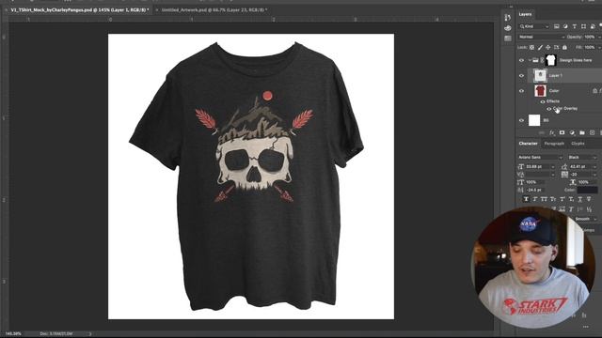This screenshot has height=338, width=602.
Task: Lock image pixels brush icon
Action: coord(540,48)
